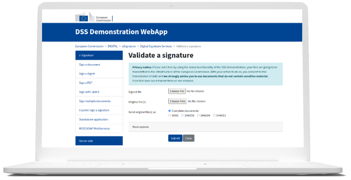This screenshot has height=180, width=351.
Task: Select the e-Signature sidebar header
Action: pyautogui.click(x=99, y=55)
